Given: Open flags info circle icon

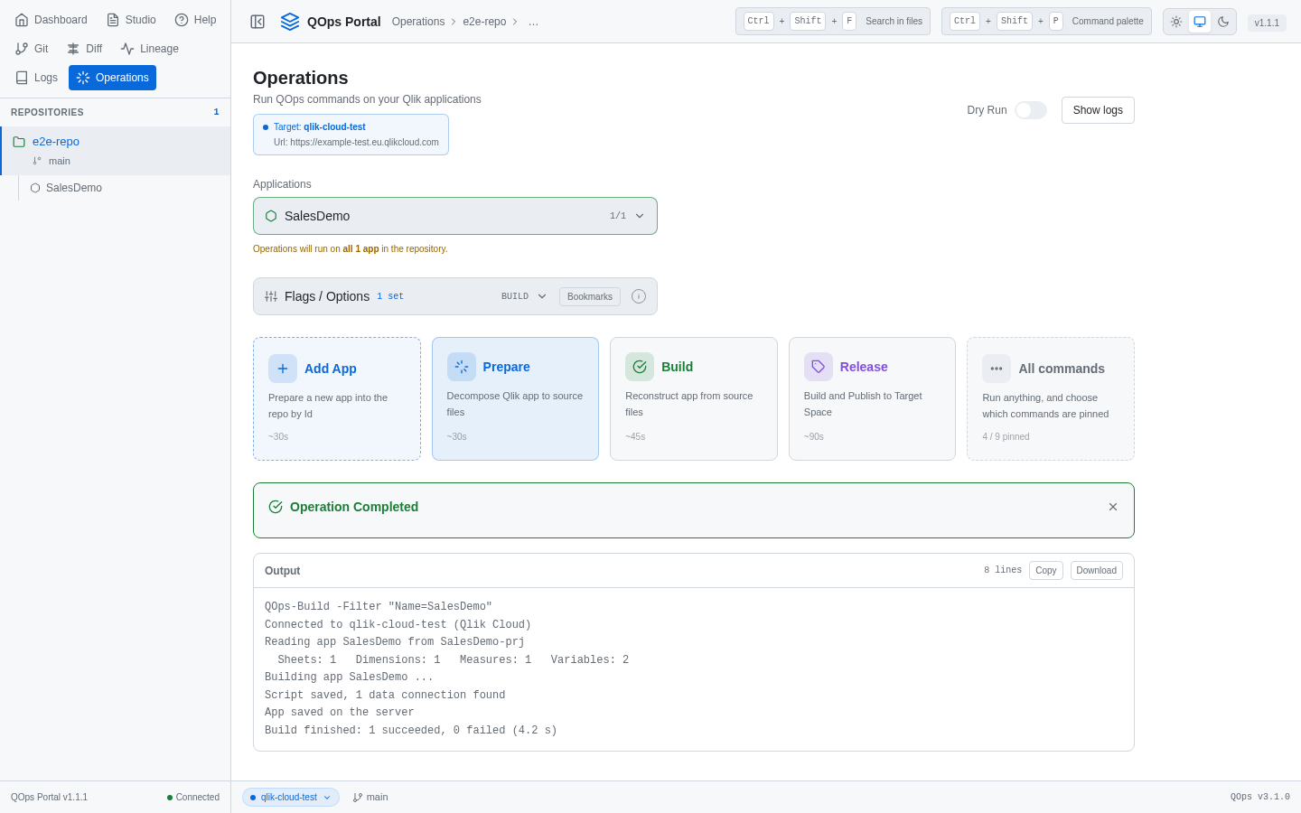Looking at the screenshot, I should pyautogui.click(x=639, y=296).
